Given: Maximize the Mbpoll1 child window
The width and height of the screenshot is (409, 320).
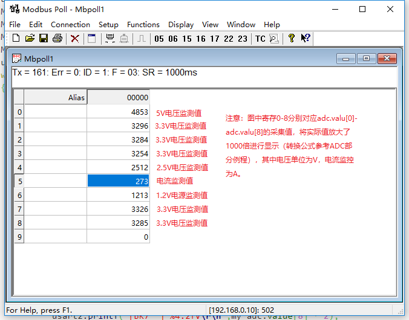Looking at the screenshot, I should 365,59.
